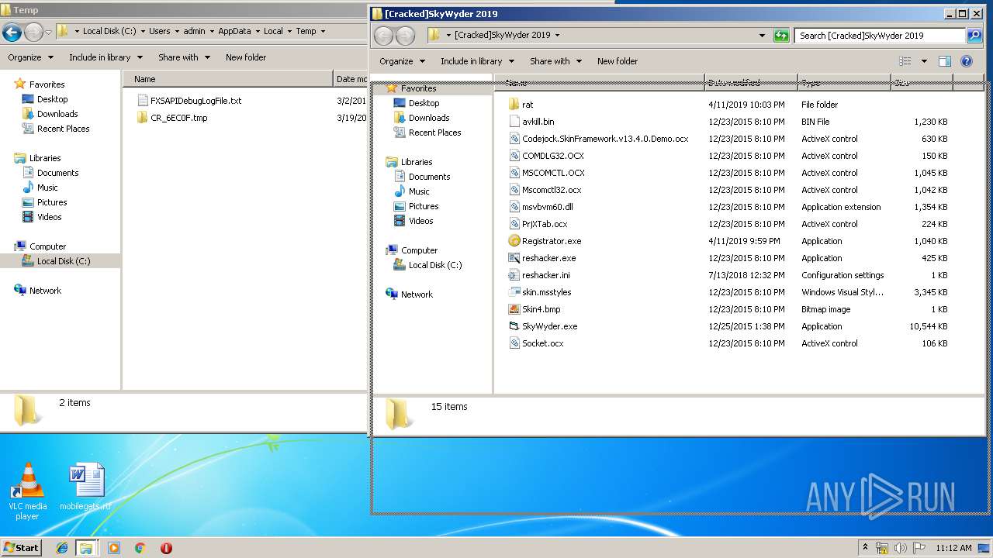
Task: Click the refresh button in SkyWyder address bar
Action: [781, 36]
